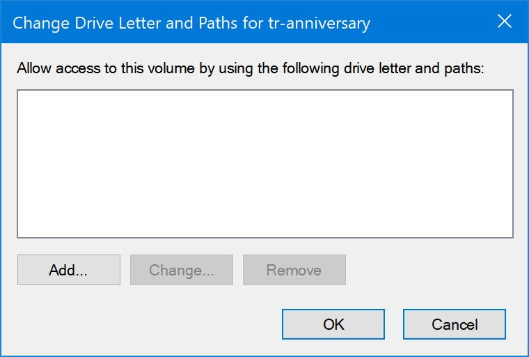Exit the dialog using the close icon

pyautogui.click(x=505, y=22)
